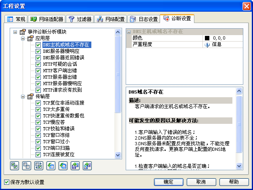Viewport: 253px width, 190px height.
Task: Click the 取消 button
Action: click(201, 182)
